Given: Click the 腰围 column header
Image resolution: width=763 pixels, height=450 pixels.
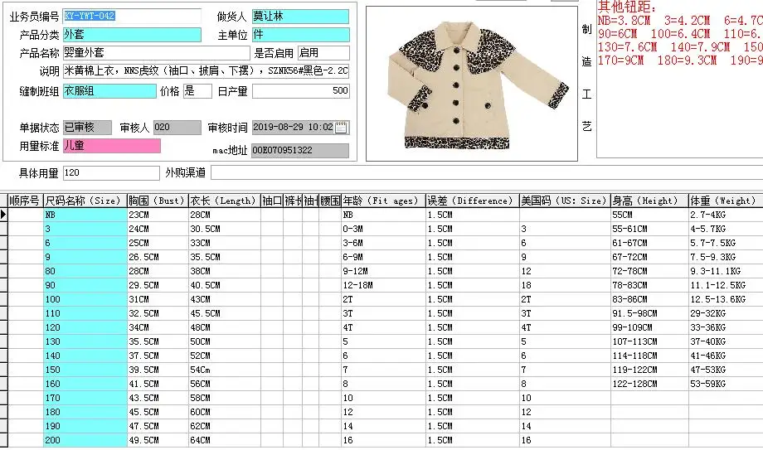Looking at the screenshot, I should coord(330,201).
